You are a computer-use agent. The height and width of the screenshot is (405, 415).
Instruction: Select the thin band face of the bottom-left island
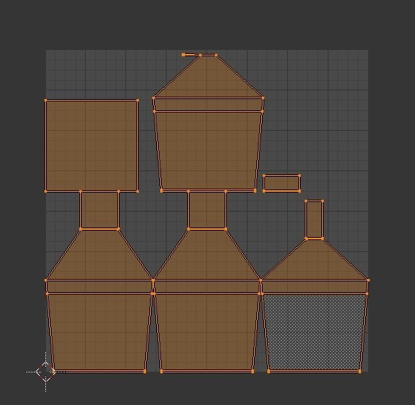tap(99, 287)
